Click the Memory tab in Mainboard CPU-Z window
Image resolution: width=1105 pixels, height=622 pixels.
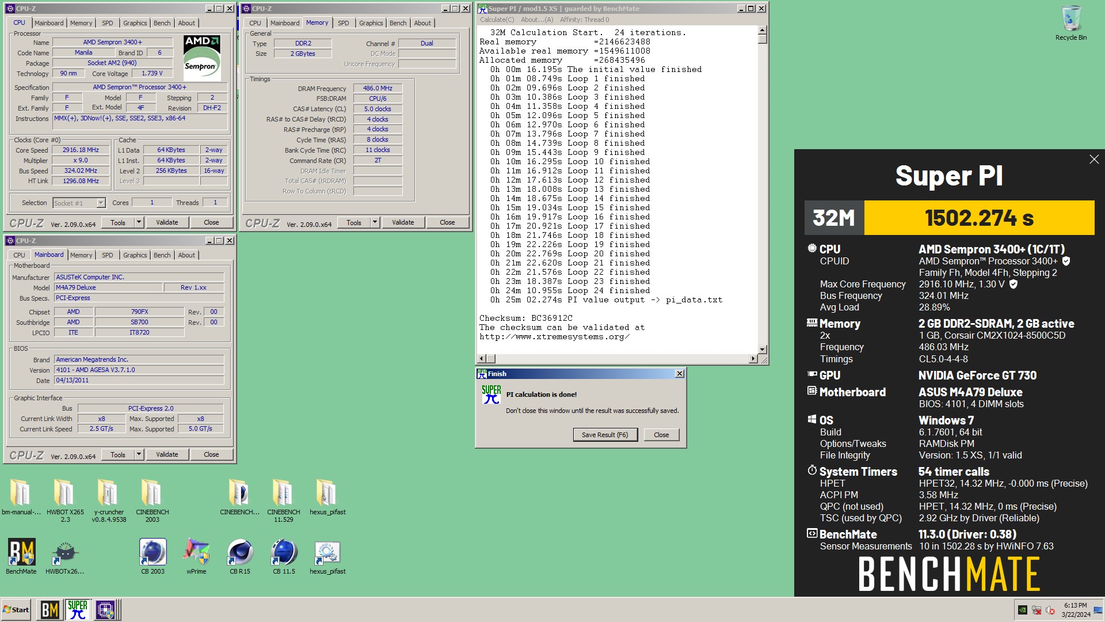[81, 255]
